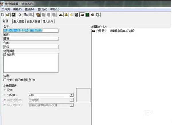Open the 模块(M) menu
This screenshot has width=172, height=125.
point(30,9)
